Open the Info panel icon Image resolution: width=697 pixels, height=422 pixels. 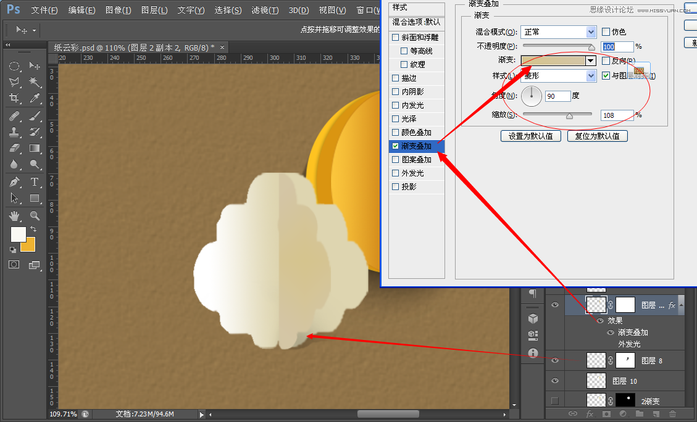click(533, 353)
